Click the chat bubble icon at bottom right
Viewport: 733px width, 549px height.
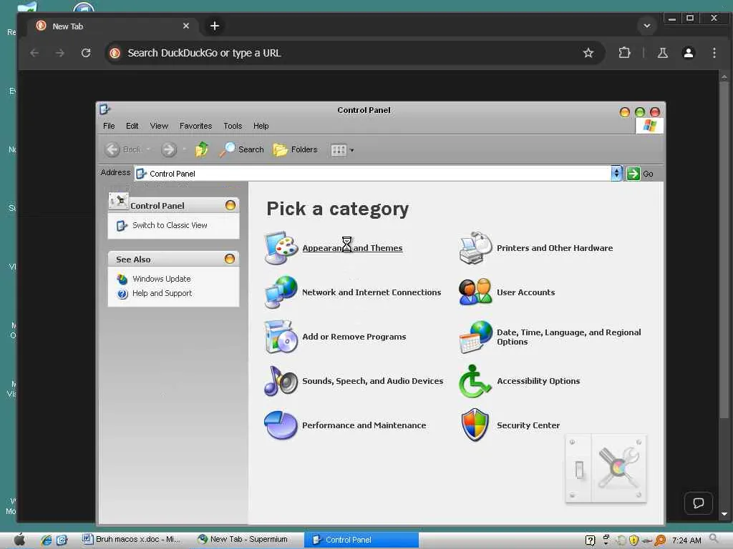699,503
